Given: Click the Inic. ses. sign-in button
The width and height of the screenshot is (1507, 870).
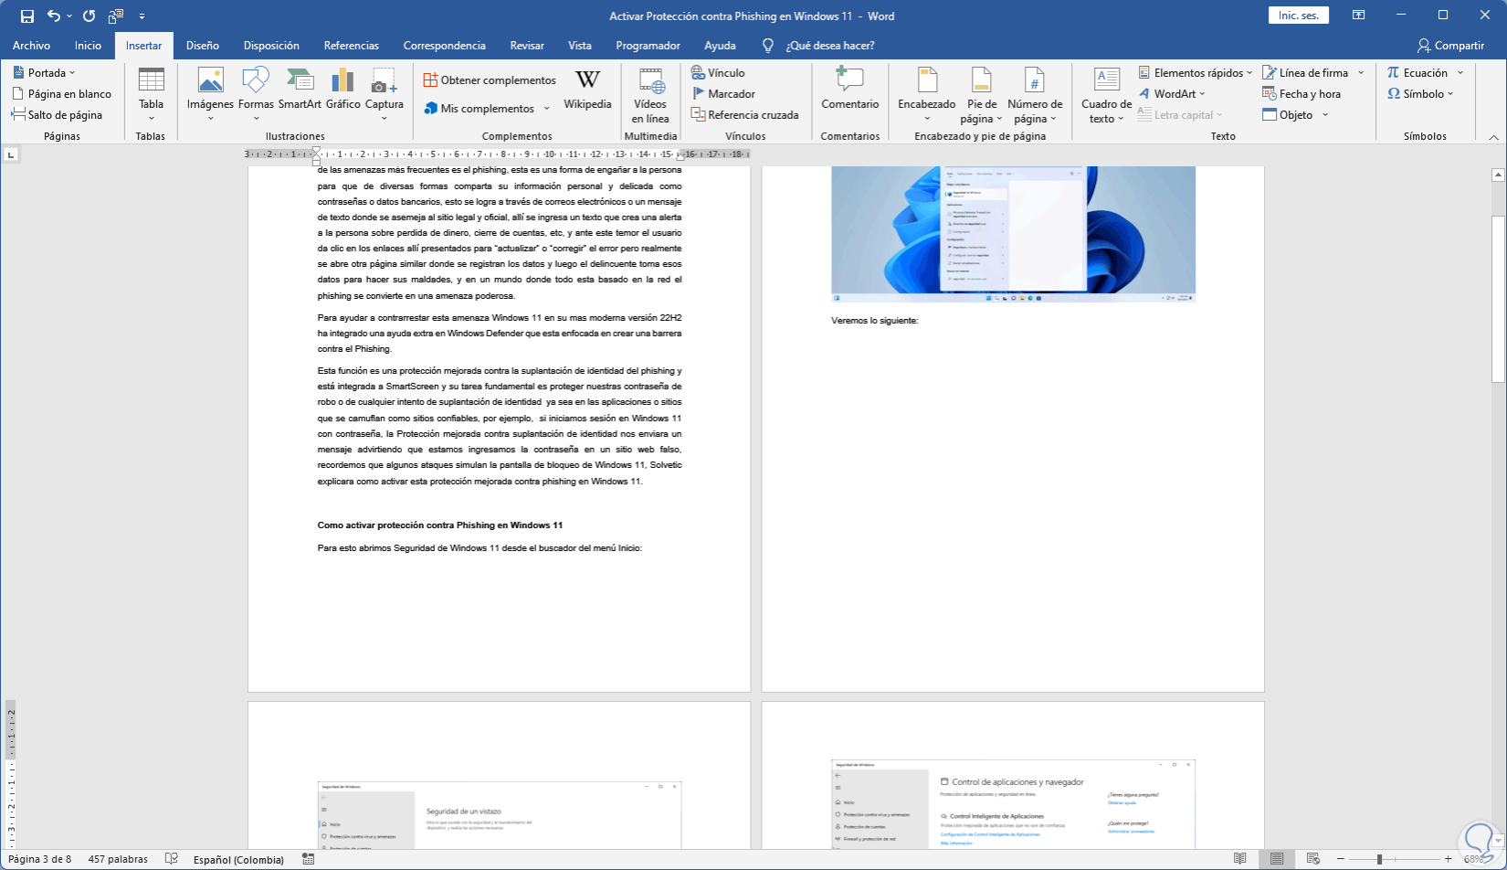Looking at the screenshot, I should [x=1299, y=16].
